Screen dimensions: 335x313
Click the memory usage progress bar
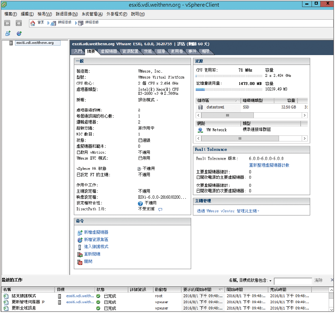click(229, 89)
